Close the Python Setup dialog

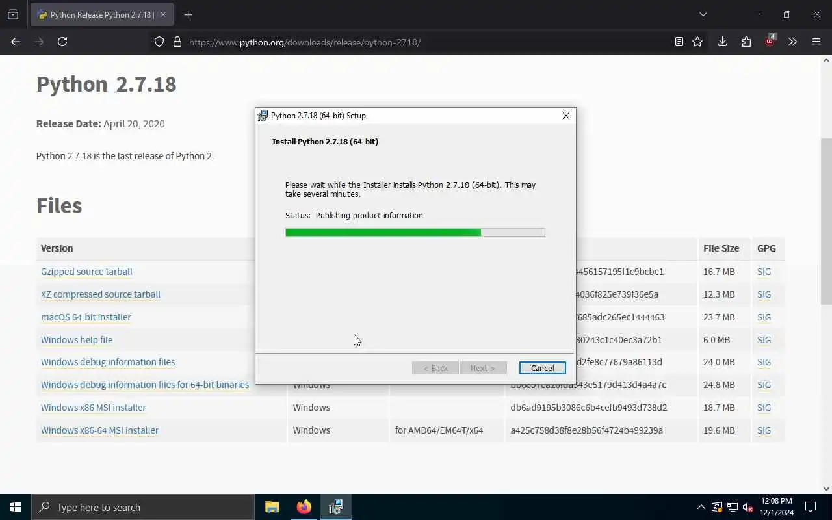pos(565,116)
